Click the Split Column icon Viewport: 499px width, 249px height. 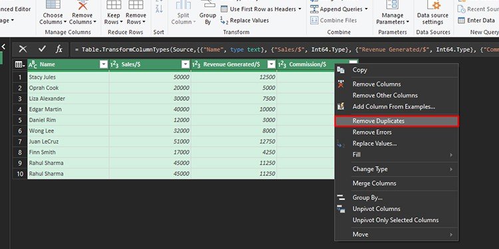click(184, 5)
